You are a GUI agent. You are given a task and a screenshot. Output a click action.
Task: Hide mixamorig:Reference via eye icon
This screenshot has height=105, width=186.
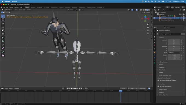[x=182, y=18]
